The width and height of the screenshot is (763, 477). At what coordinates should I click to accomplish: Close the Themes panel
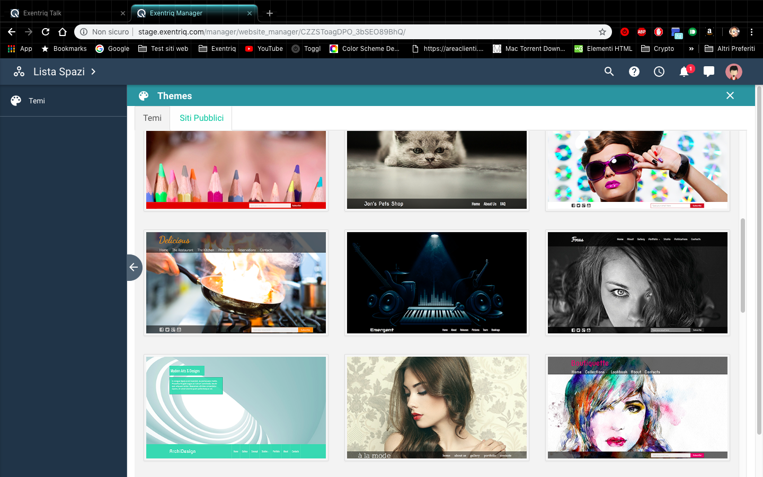730,95
